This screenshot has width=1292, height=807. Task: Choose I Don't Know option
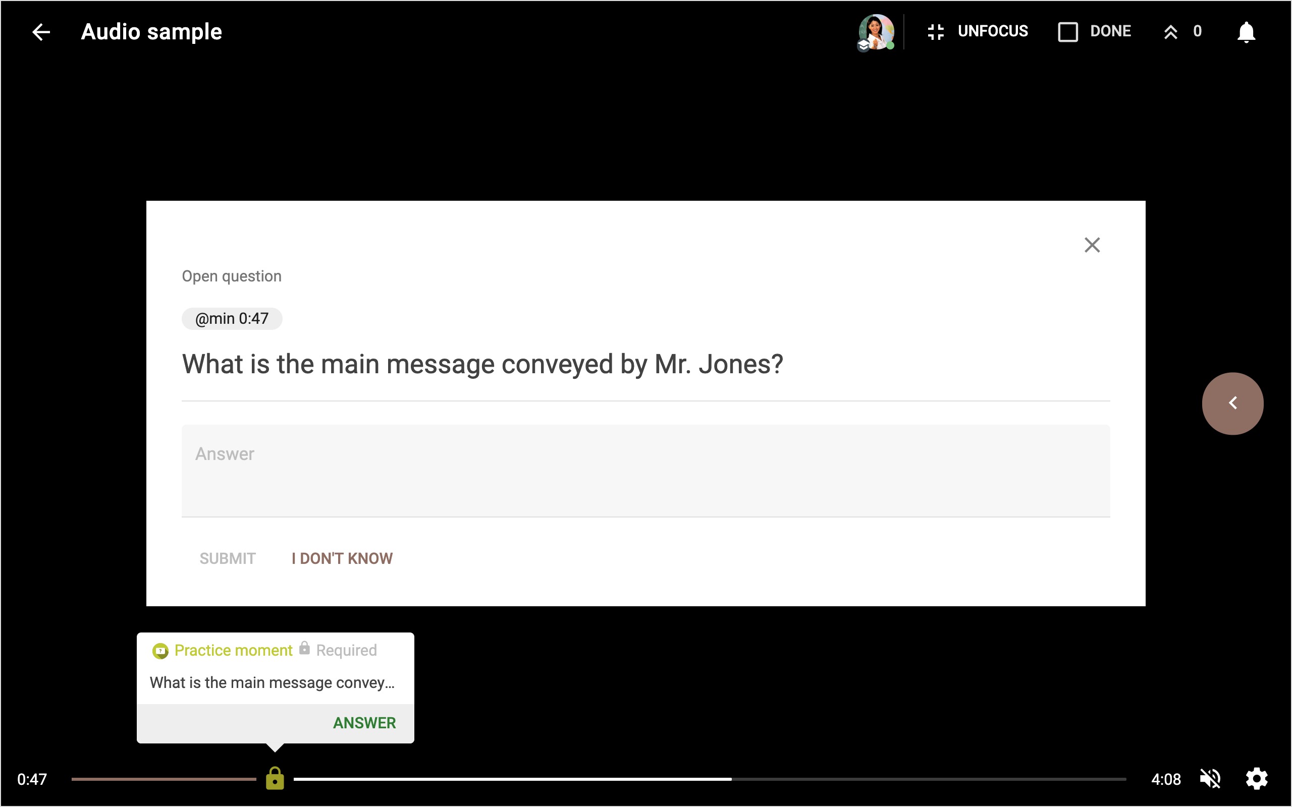342,558
